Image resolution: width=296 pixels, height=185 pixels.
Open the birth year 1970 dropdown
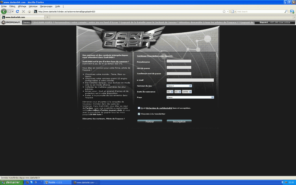pyautogui.click(x=187, y=92)
